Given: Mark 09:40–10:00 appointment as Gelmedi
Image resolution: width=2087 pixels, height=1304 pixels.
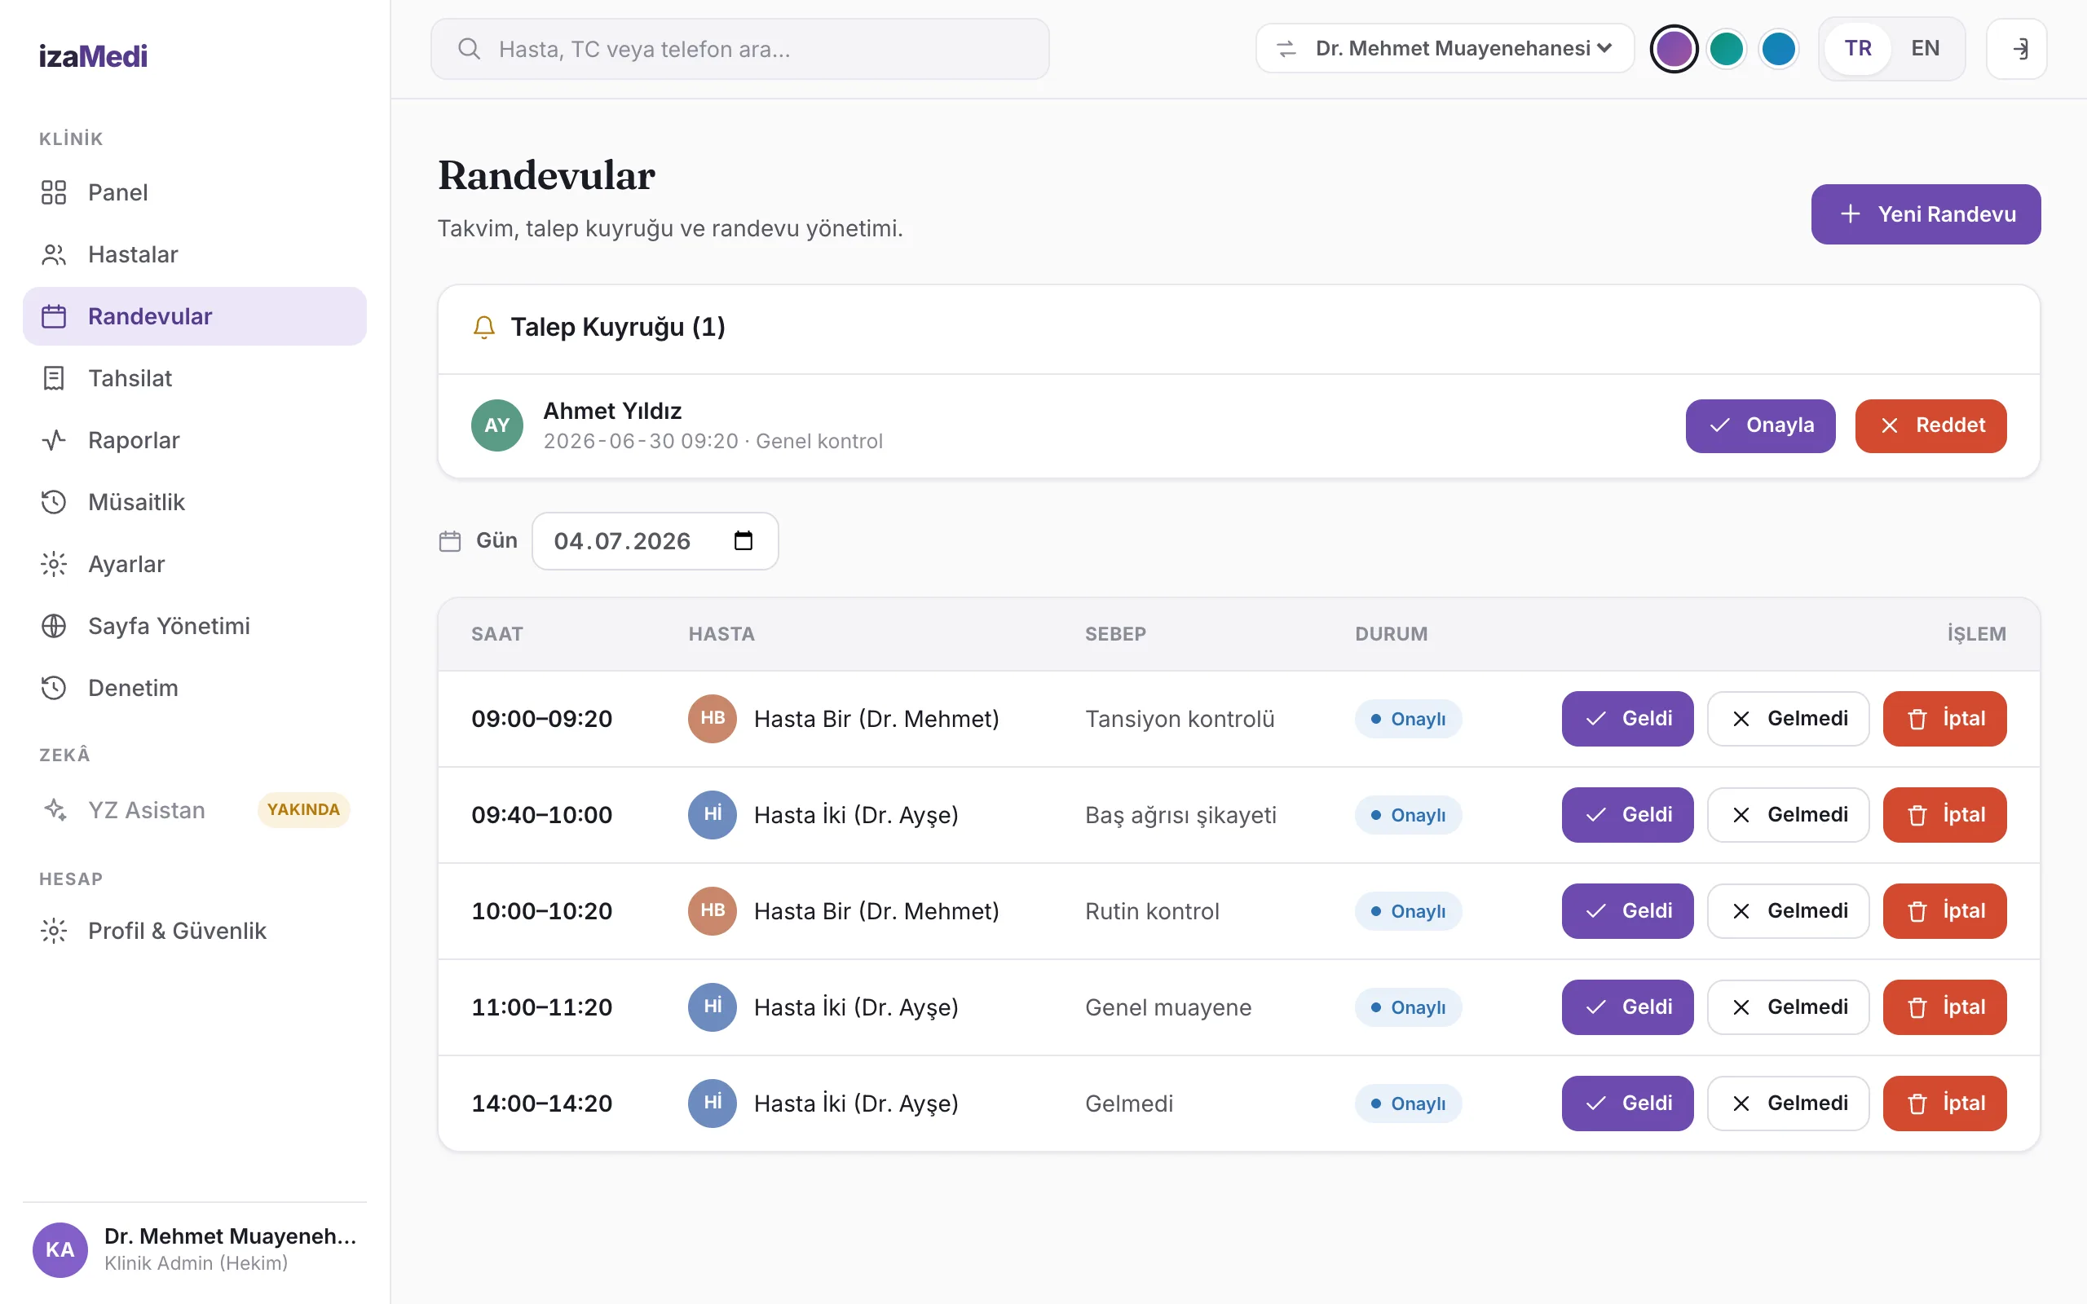Looking at the screenshot, I should pos(1788,815).
